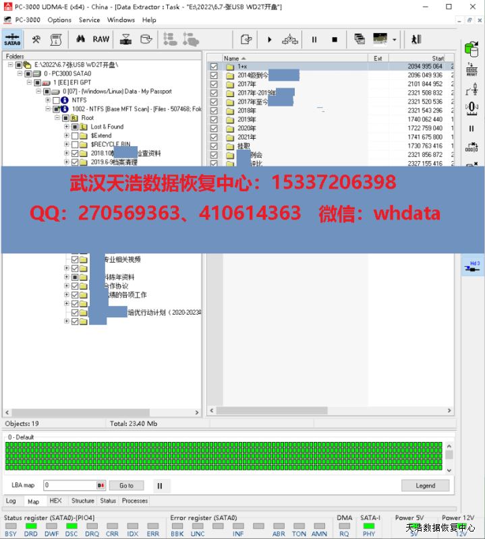Switch to the HEX tab
The image size is (485, 539).
coord(55,501)
